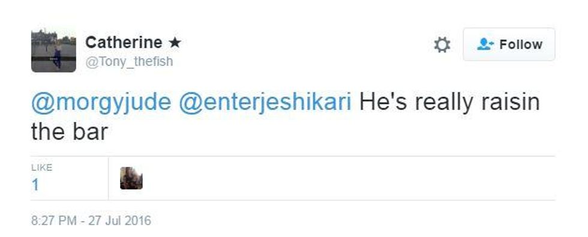Visit the @Tony_thefish handle

[x=130, y=61]
